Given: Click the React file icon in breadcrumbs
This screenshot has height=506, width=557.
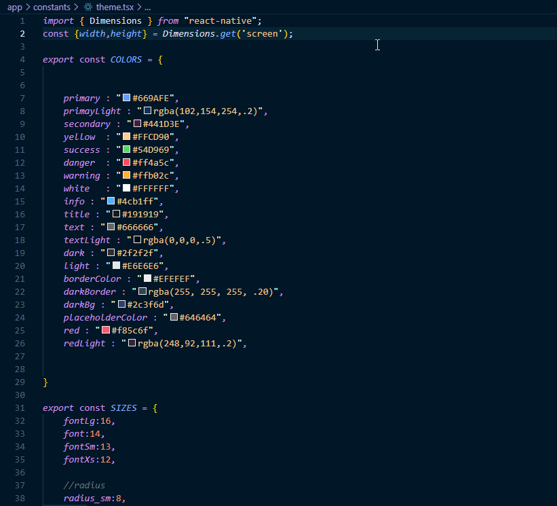Looking at the screenshot, I should click(x=88, y=7).
